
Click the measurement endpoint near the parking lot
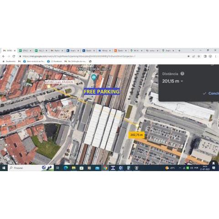(x=137, y=125)
